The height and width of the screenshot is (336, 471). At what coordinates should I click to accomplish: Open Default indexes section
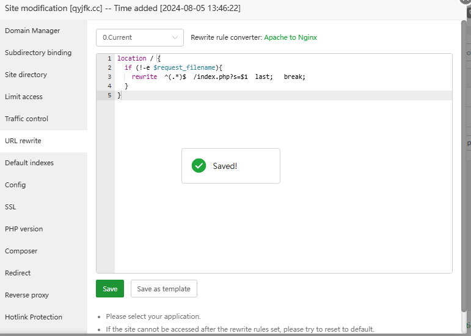click(x=29, y=163)
